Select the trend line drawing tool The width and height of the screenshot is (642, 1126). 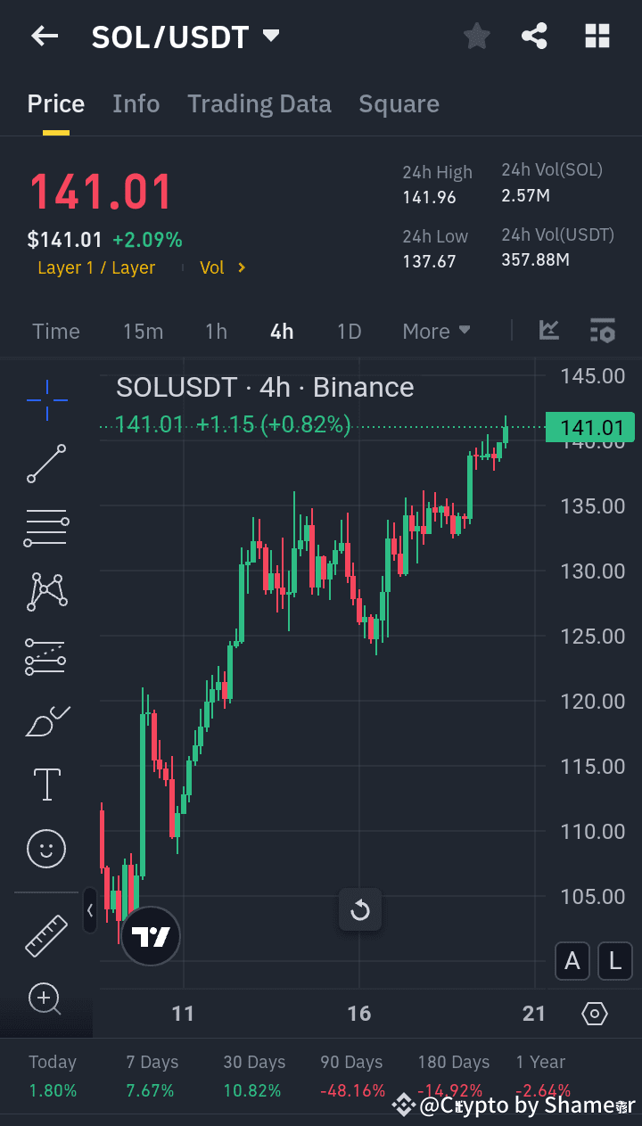(x=45, y=464)
